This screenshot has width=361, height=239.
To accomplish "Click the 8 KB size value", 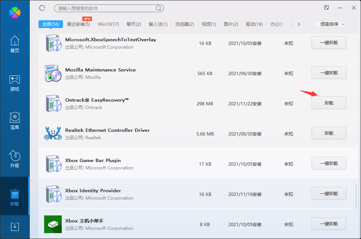I will (205, 225).
